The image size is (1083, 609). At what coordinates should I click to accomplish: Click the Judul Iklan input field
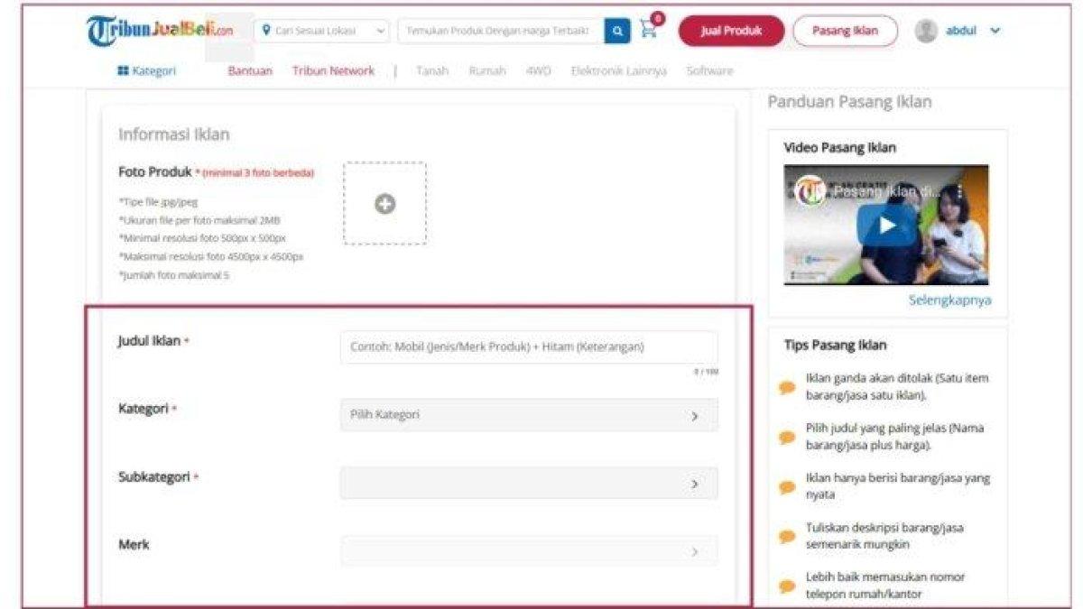(x=528, y=348)
